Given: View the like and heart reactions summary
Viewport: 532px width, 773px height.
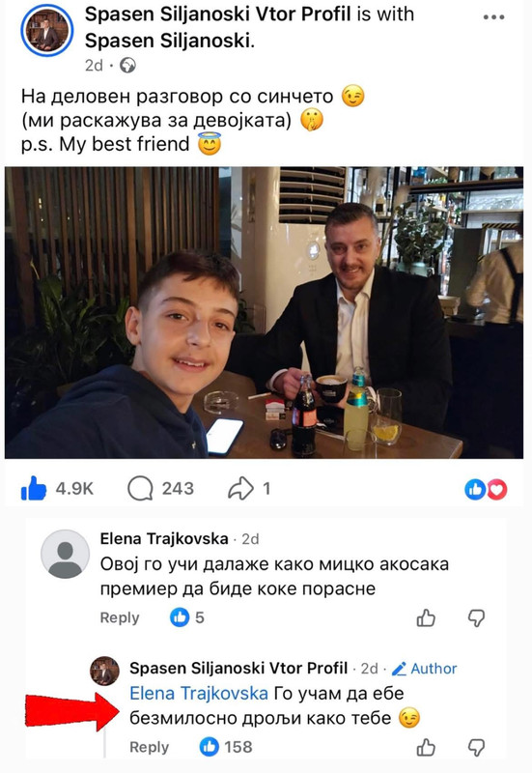Looking at the screenshot, I should pyautogui.click(x=486, y=489).
